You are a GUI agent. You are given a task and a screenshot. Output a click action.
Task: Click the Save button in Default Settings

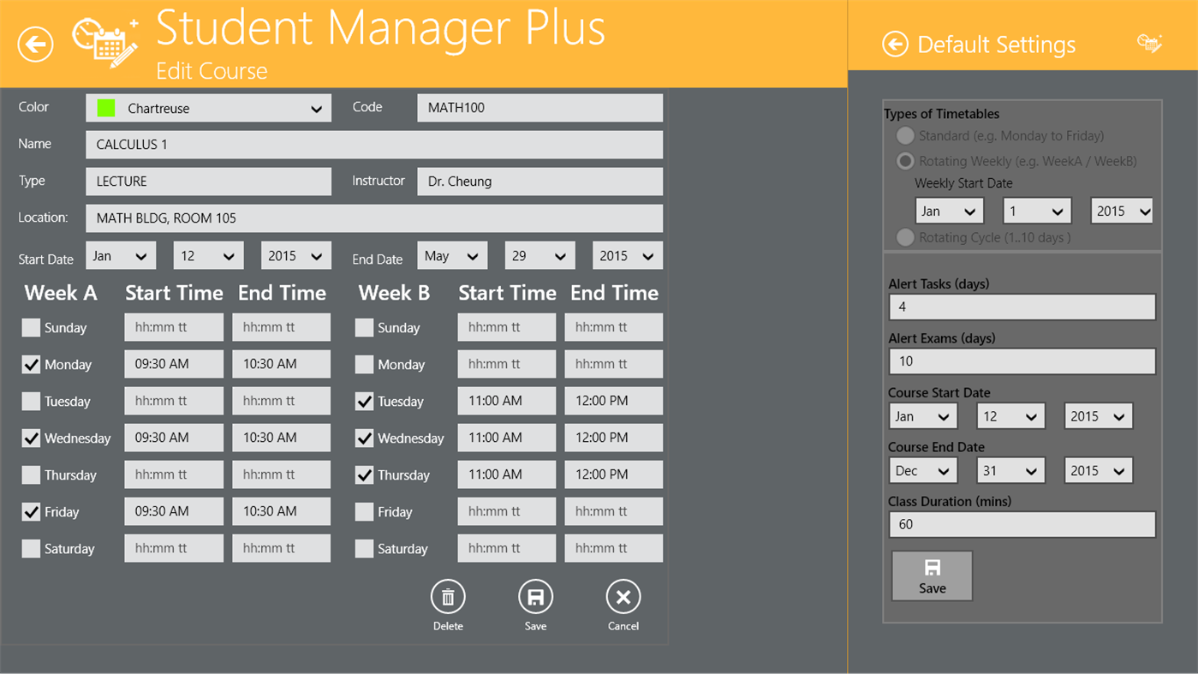point(932,576)
